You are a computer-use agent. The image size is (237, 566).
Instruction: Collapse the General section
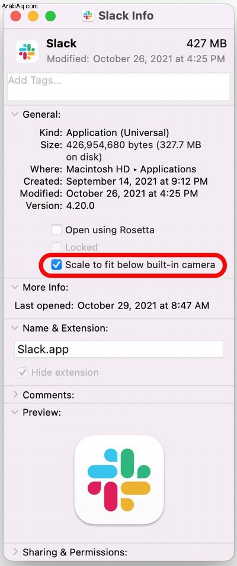click(x=15, y=114)
